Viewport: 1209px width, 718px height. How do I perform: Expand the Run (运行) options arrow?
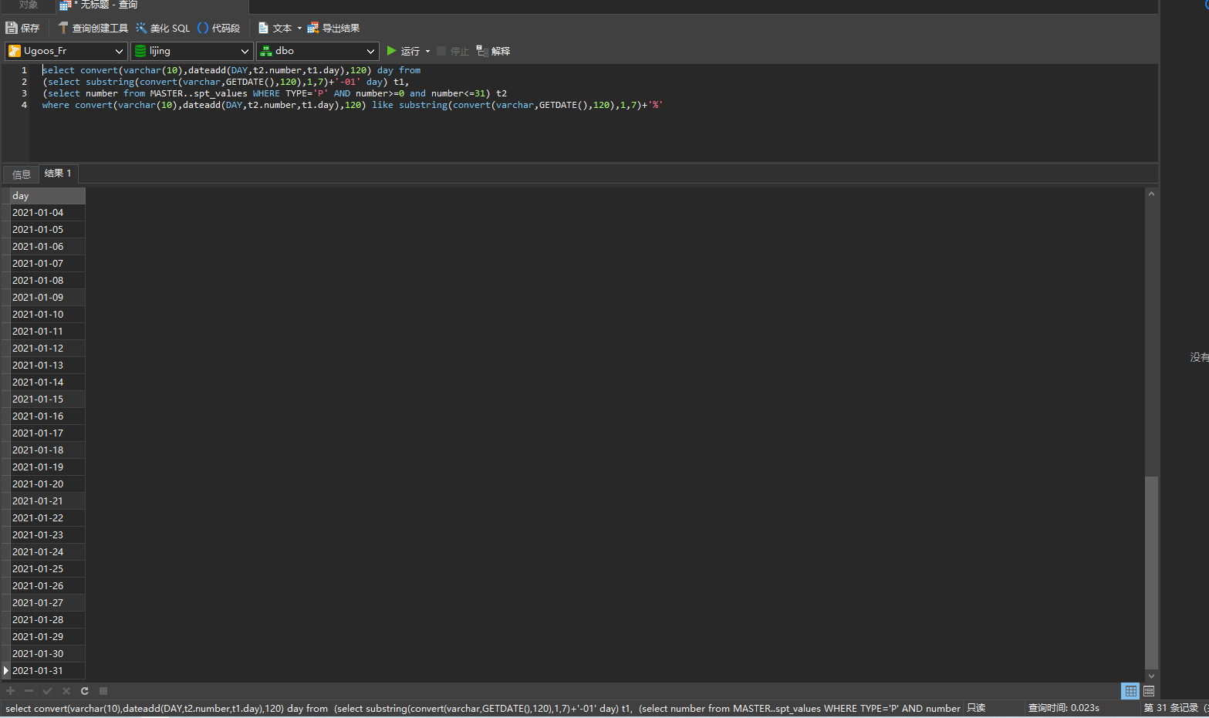[427, 52]
